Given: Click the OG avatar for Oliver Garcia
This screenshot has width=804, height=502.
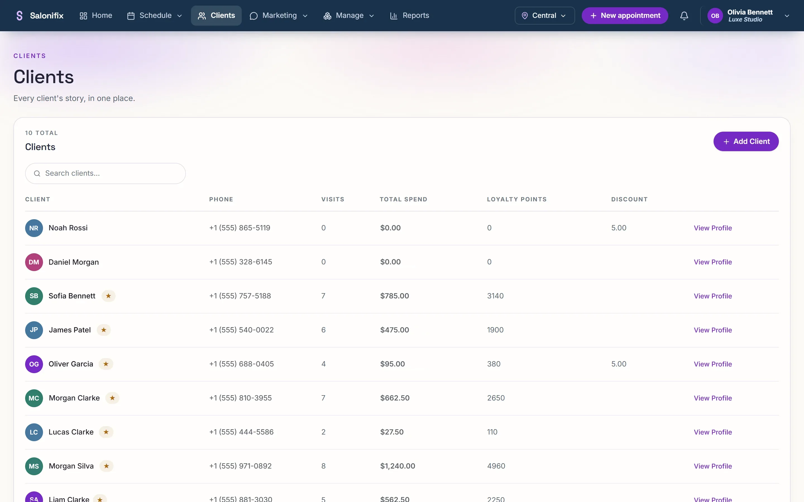Looking at the screenshot, I should coord(34,364).
